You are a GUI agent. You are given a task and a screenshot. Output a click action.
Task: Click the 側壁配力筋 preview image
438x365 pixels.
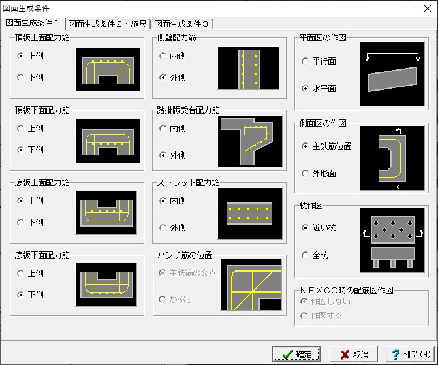coord(248,69)
